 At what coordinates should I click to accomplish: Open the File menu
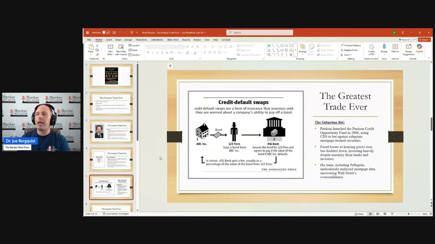[89, 40]
